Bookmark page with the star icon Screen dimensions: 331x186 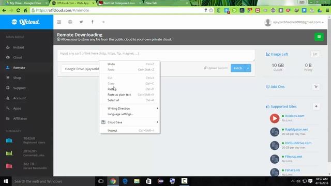(211, 10)
